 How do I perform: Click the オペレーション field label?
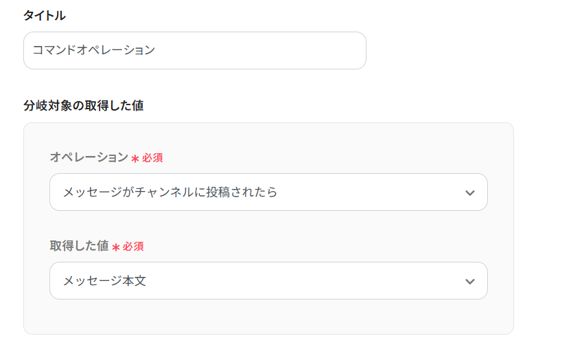tap(89, 157)
